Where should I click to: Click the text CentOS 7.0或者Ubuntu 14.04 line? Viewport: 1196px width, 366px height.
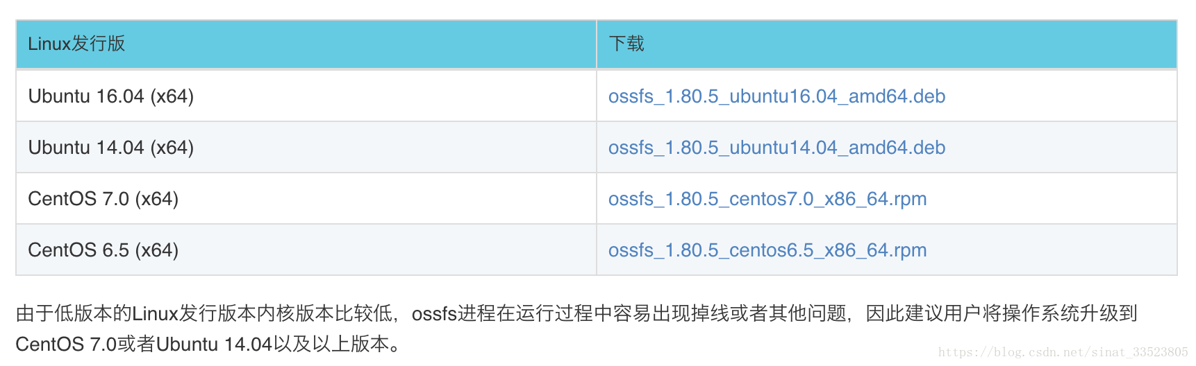click(208, 344)
